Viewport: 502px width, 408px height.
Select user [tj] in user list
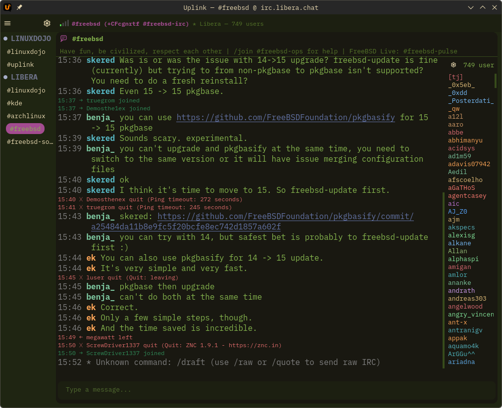455,77
